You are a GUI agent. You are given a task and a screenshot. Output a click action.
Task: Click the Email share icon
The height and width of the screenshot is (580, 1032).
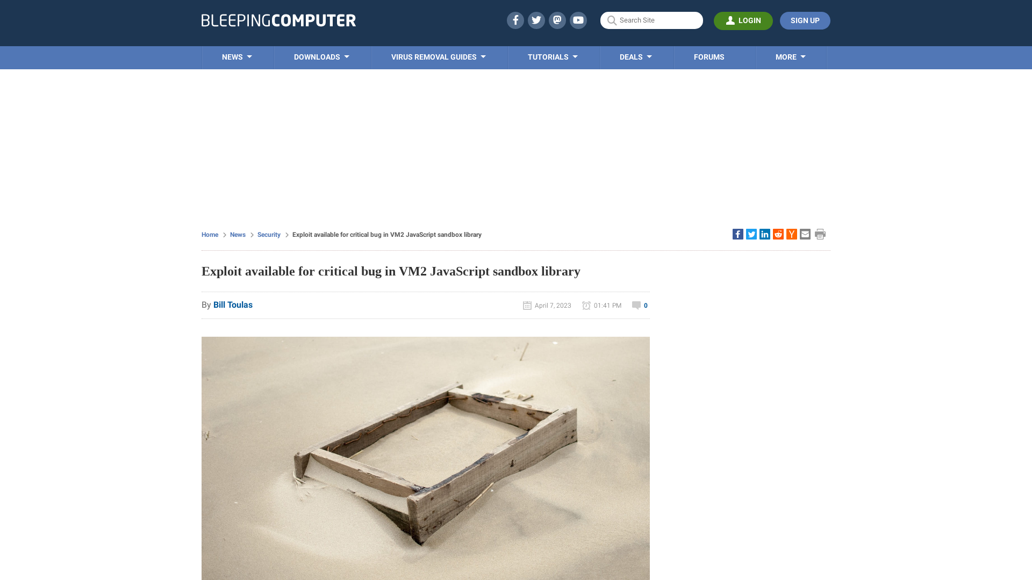coord(805,234)
